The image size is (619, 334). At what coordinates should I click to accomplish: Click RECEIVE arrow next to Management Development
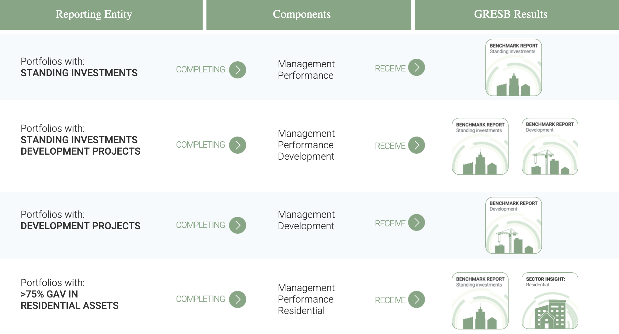[x=416, y=223]
